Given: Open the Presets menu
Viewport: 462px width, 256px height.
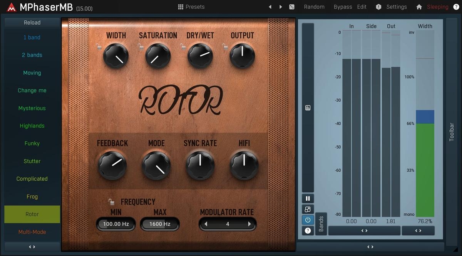Looking at the screenshot, I should [191, 7].
